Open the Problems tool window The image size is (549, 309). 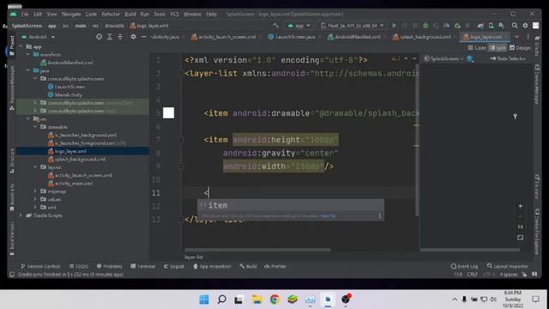(109, 266)
